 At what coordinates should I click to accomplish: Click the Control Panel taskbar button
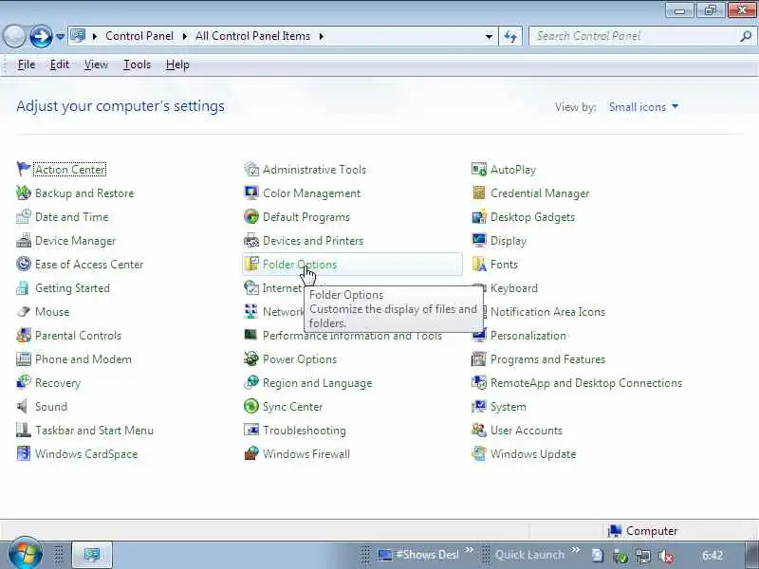tap(92, 555)
